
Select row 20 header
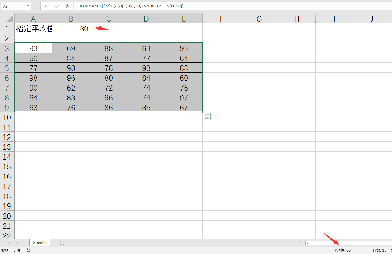(x=7, y=216)
